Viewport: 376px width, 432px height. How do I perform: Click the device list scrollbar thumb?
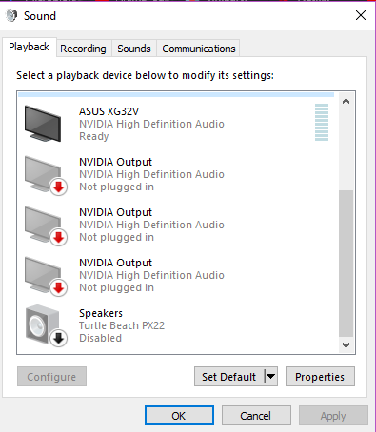(x=346, y=264)
